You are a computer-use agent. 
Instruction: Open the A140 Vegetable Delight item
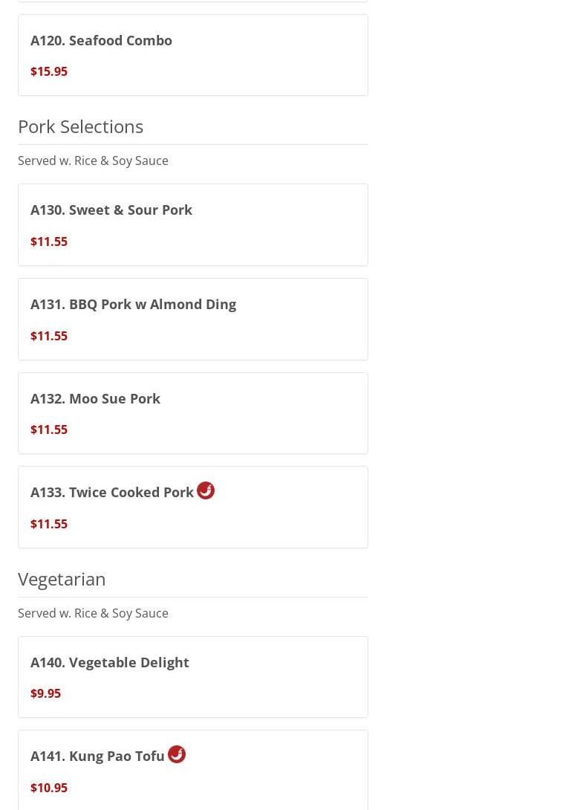click(x=109, y=662)
